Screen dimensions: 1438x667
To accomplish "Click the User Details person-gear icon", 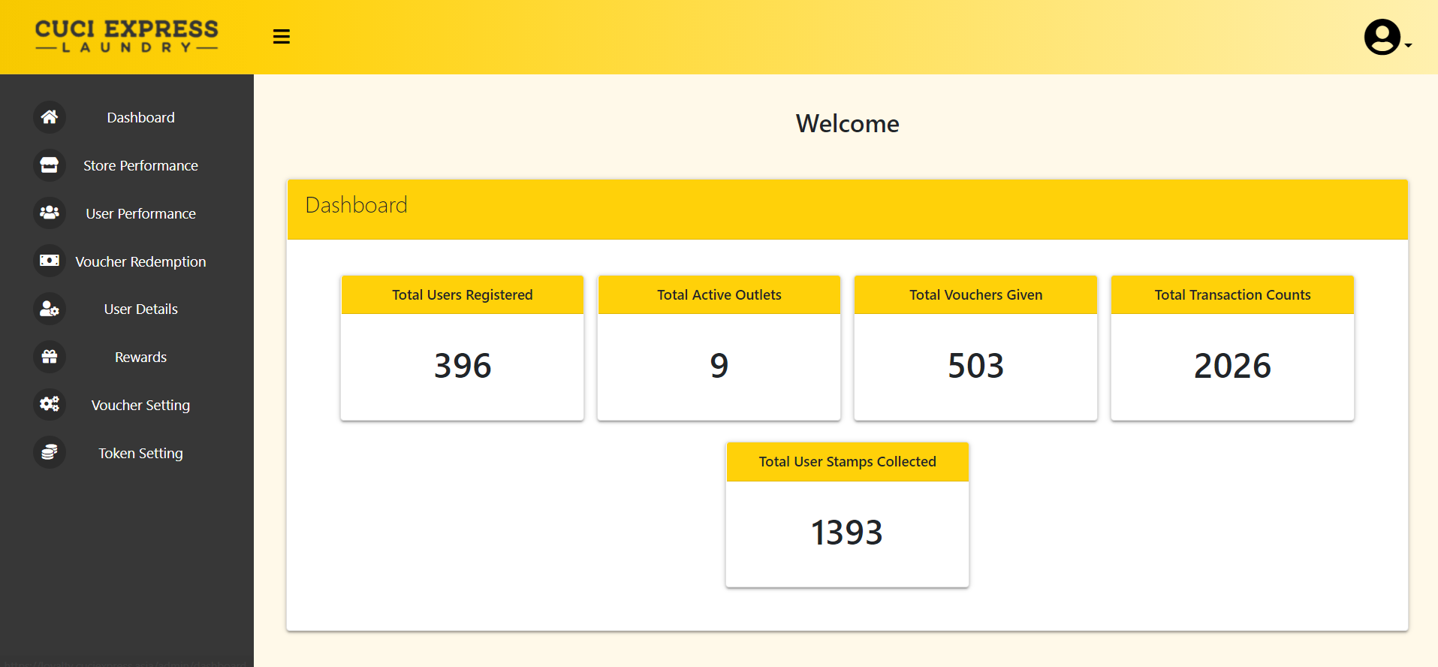I will click(x=50, y=309).
